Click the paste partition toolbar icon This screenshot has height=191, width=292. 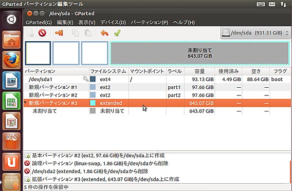(88, 33)
